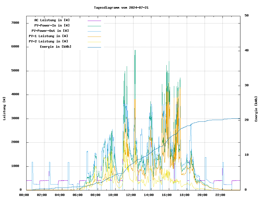268x201 pixels.
Task: Click the 7000 value on the power axis
Action: coord(15,23)
